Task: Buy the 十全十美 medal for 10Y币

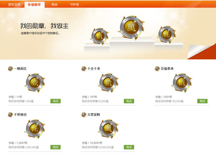Action: [x=129, y=101]
